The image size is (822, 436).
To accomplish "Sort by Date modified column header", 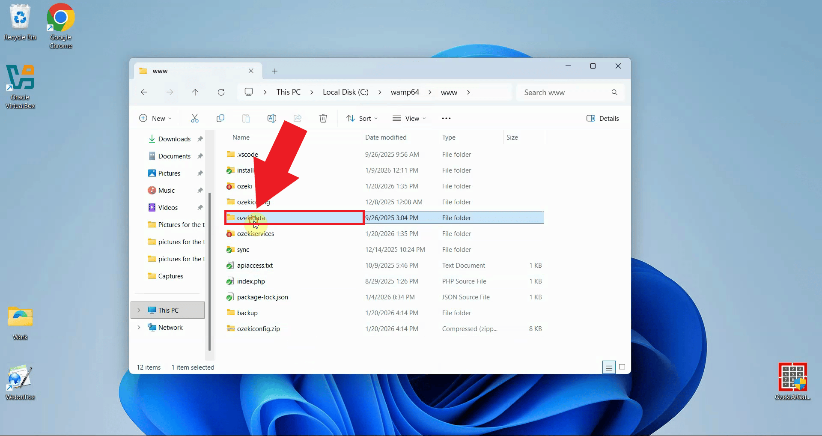I will (x=386, y=137).
